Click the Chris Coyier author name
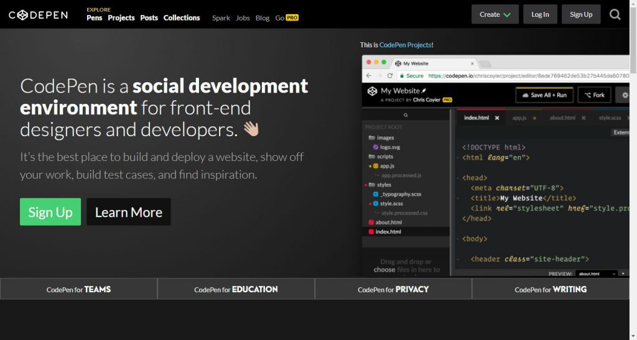 point(427,100)
